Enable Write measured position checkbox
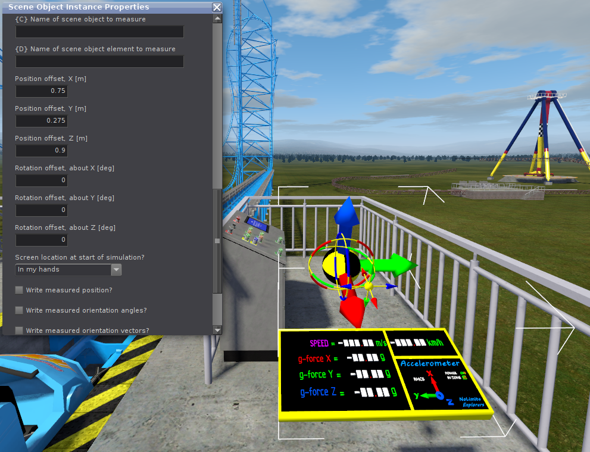This screenshot has width=590, height=452. [x=19, y=290]
